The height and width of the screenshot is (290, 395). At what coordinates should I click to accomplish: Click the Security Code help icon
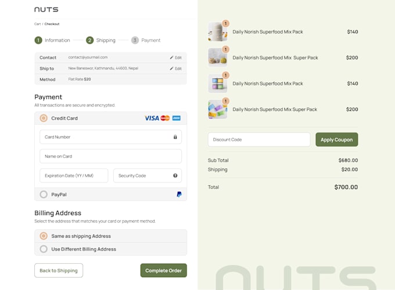175,176
